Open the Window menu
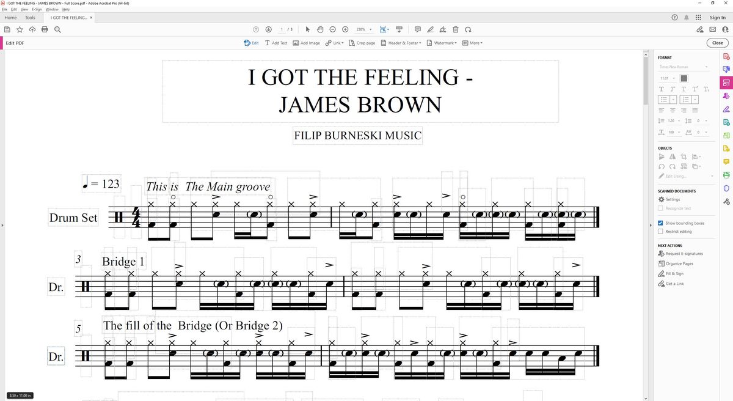 pyautogui.click(x=53, y=10)
